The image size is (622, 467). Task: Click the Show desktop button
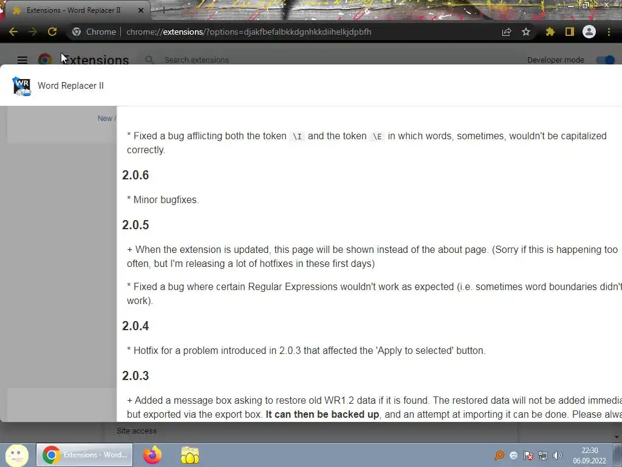[617, 455]
